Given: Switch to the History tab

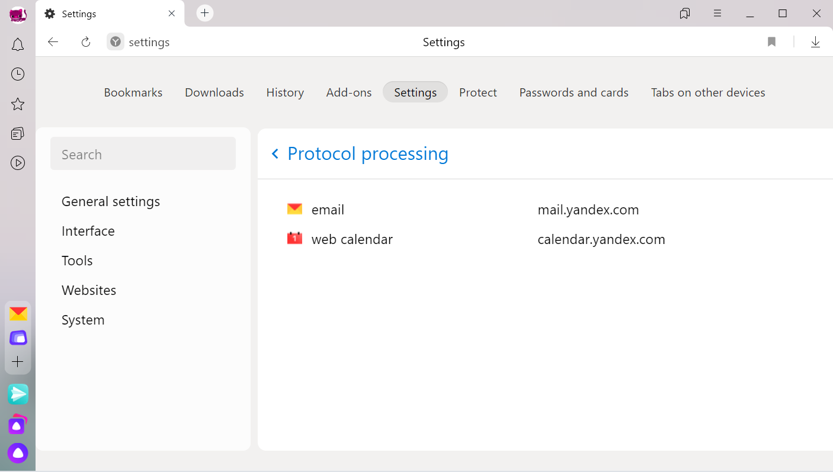Looking at the screenshot, I should pyautogui.click(x=285, y=92).
